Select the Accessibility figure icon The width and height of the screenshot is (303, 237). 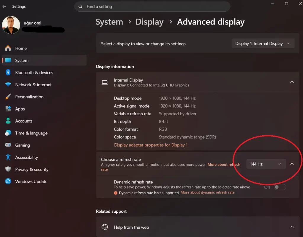tap(8, 157)
